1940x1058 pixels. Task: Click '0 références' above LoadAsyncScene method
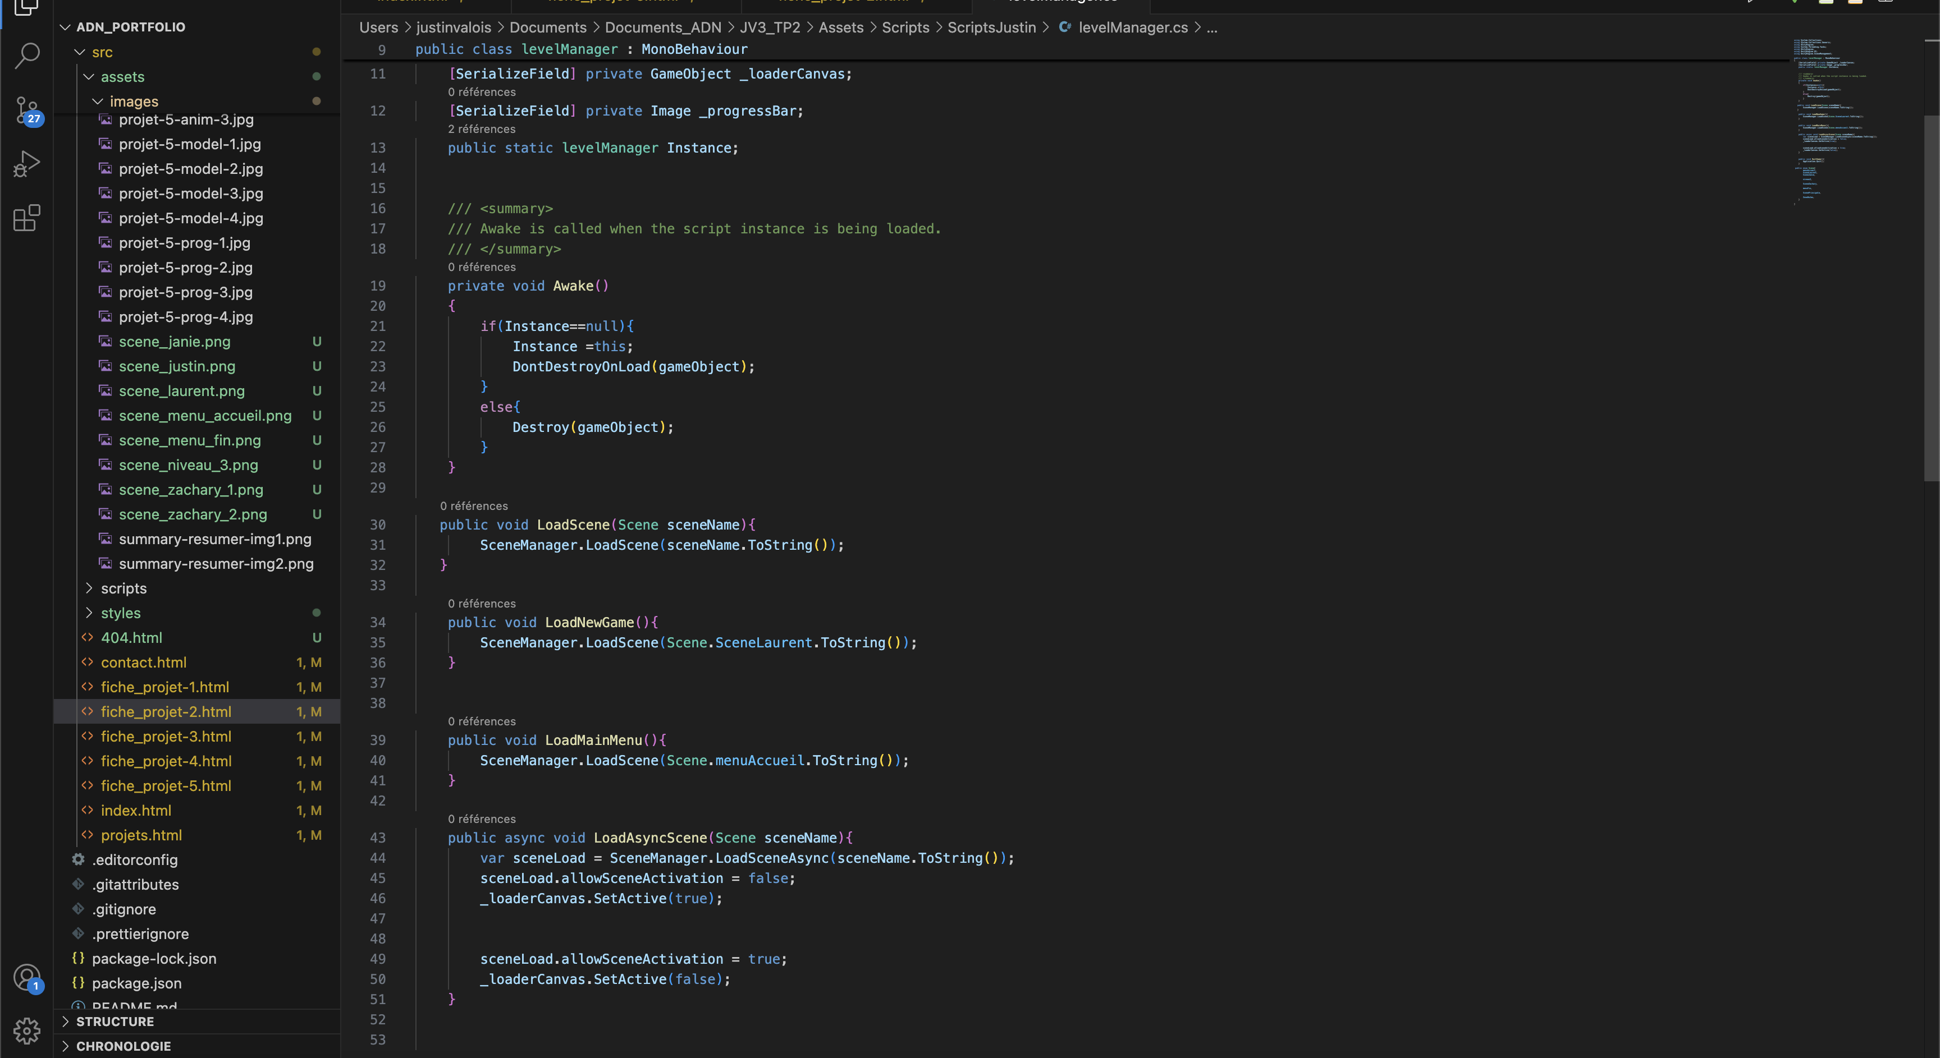coord(481,818)
